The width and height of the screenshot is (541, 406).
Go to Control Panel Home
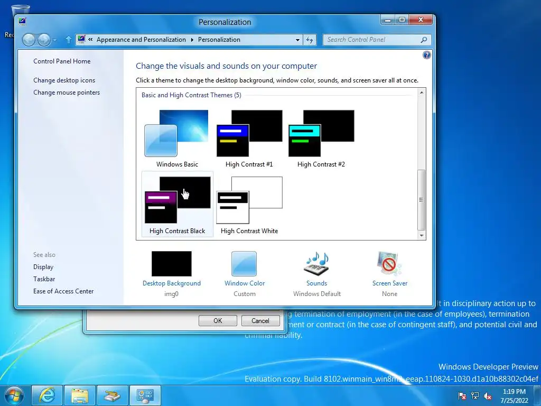(x=62, y=61)
